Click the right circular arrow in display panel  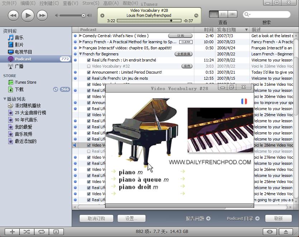coord(196,16)
